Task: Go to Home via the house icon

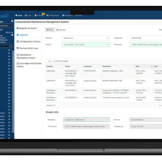Action: click(19, 15)
